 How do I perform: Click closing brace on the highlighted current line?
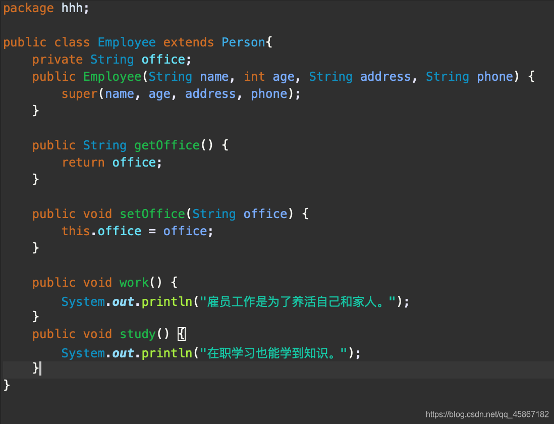tap(36, 368)
